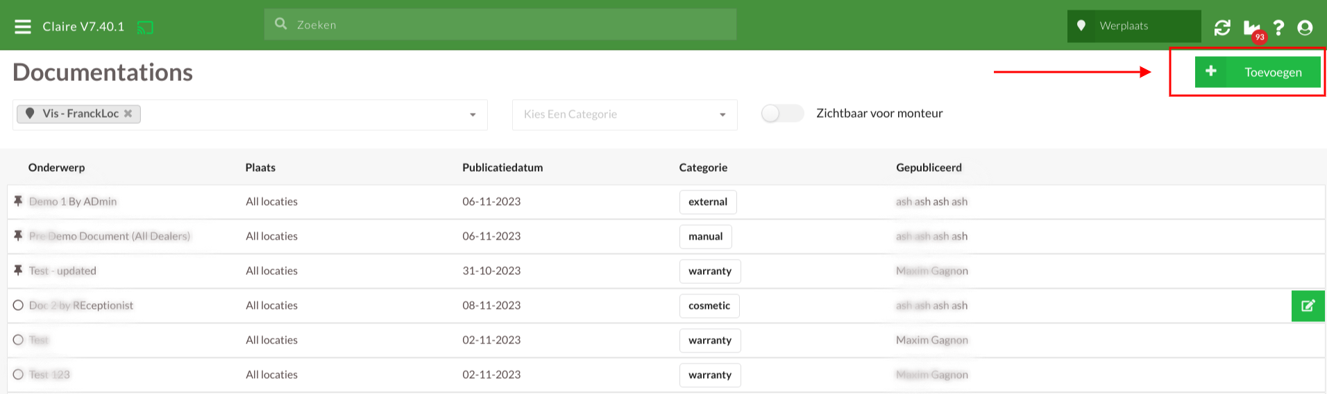Image resolution: width=1327 pixels, height=394 pixels.
Task: Sort by Publicatiedatum column header
Action: pyautogui.click(x=502, y=168)
